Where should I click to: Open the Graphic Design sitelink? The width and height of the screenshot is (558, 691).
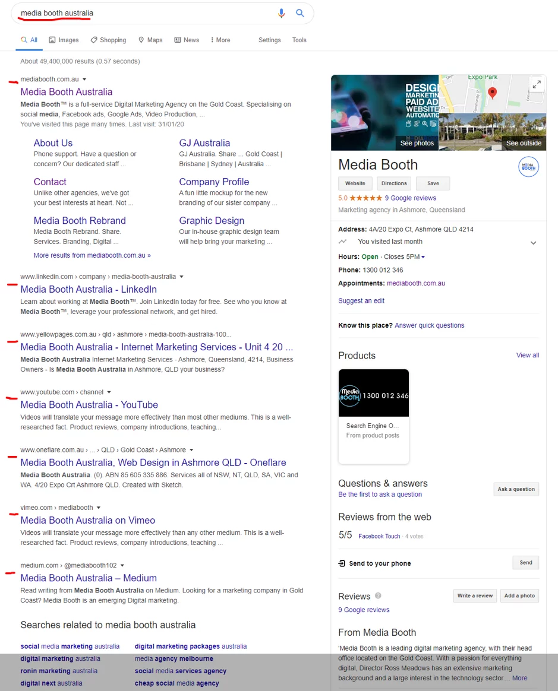point(212,220)
